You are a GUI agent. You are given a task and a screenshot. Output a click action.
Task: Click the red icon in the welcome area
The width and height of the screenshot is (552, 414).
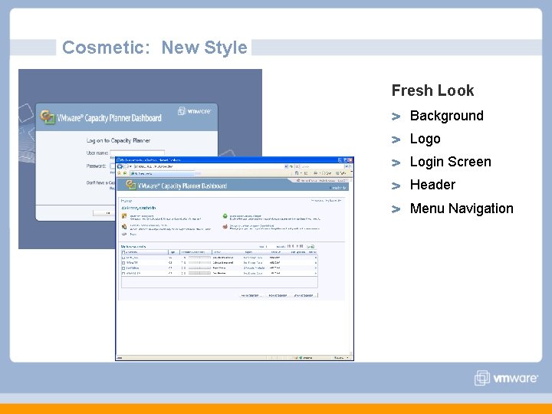225,226
